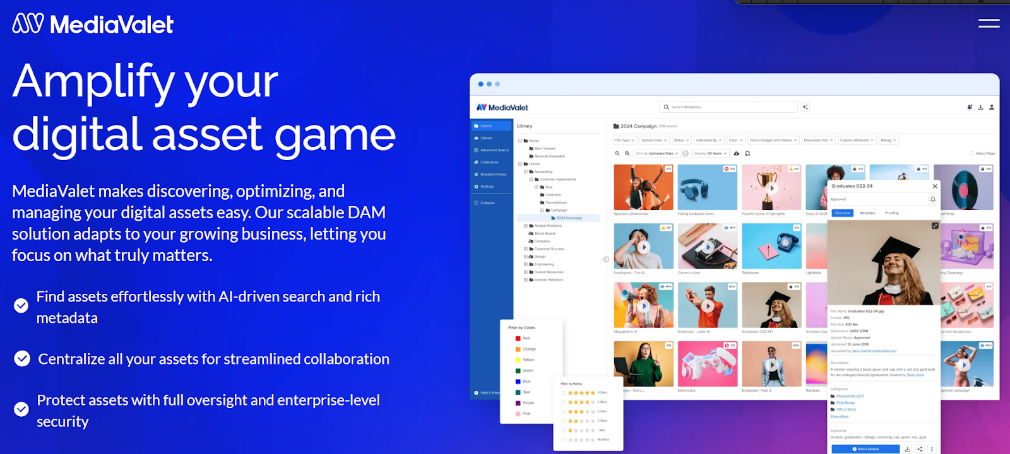Expand the Graduates preview image to fullscreen
Image resolution: width=1010 pixels, height=454 pixels.
935,226
